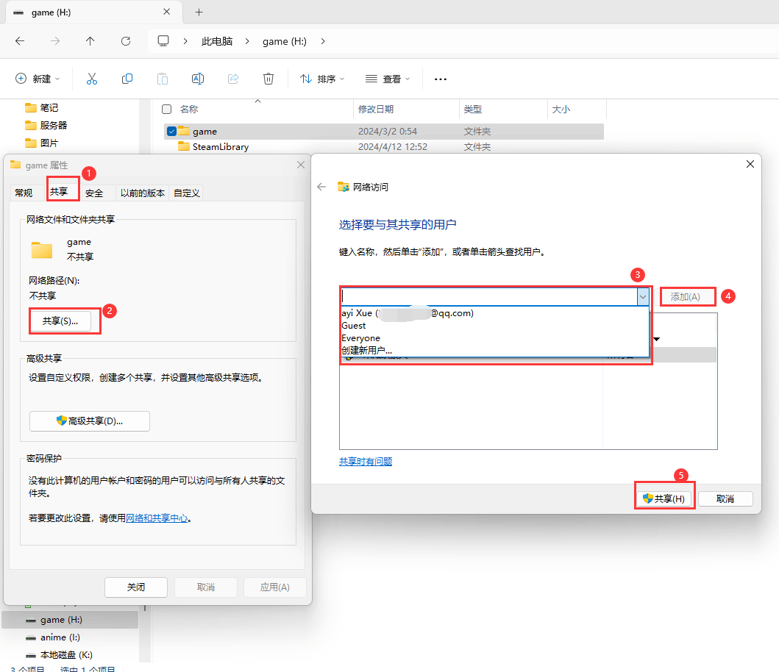The image size is (779, 672).
Task: Choose Guest from the user list
Action: pos(495,325)
